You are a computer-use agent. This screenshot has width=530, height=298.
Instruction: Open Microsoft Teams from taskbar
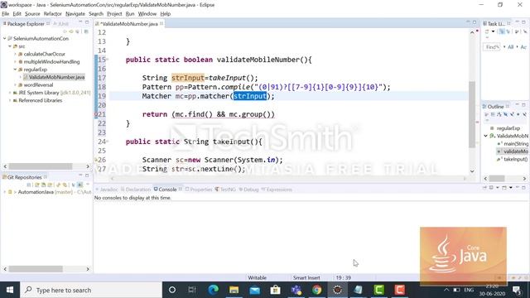[x=296, y=290]
